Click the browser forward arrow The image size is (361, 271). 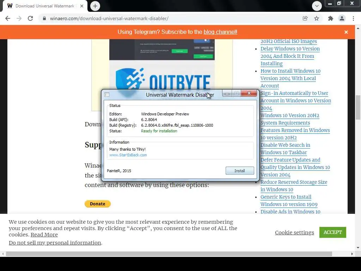(x=19, y=18)
